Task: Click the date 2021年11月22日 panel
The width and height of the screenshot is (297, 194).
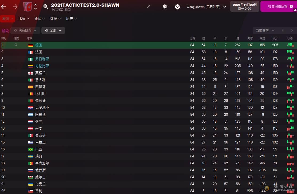Action: pyautogui.click(x=244, y=6)
